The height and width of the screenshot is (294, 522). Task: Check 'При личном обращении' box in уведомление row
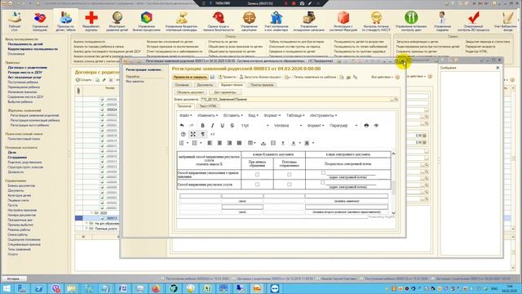[257, 174]
